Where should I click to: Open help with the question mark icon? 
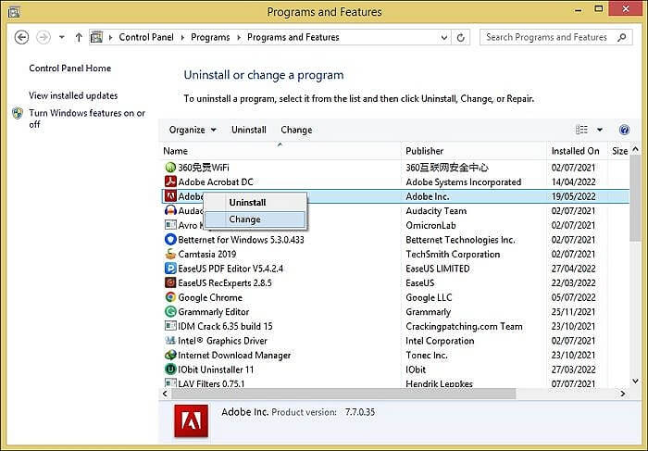pyautogui.click(x=624, y=130)
